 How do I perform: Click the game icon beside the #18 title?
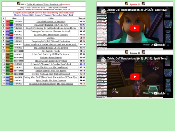click(18, 4)
